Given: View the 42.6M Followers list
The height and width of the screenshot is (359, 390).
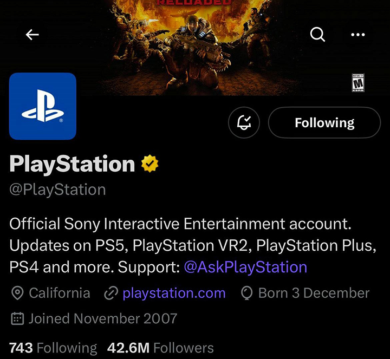Looking at the screenshot, I should tap(160, 348).
